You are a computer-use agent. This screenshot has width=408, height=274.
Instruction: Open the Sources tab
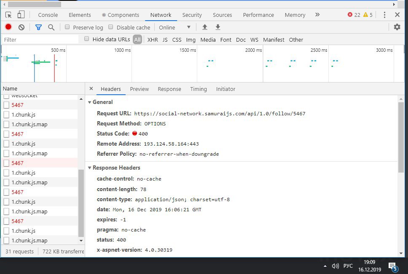(222, 15)
